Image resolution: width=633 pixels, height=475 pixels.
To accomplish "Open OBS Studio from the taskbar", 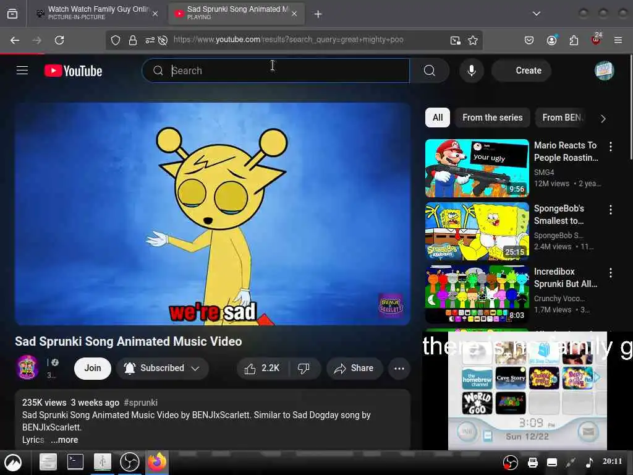I will (130, 463).
